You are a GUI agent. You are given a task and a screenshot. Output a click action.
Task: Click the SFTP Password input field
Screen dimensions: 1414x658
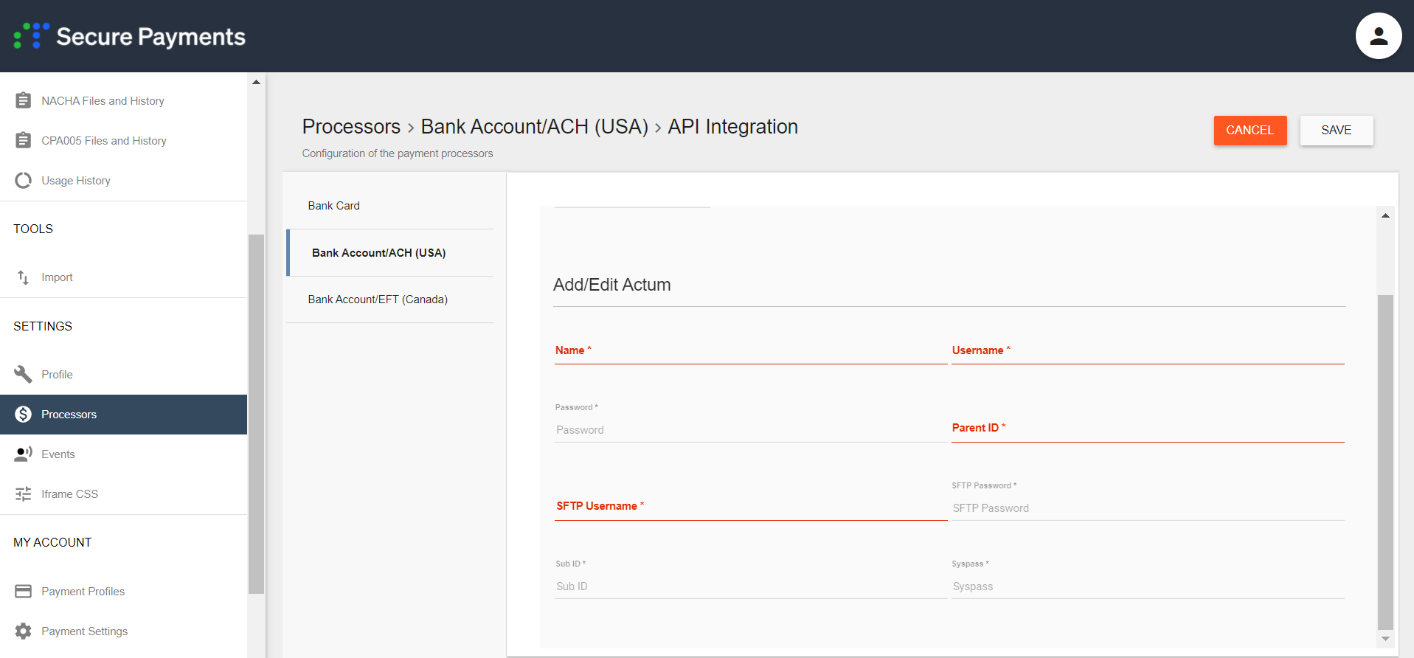pos(1148,508)
